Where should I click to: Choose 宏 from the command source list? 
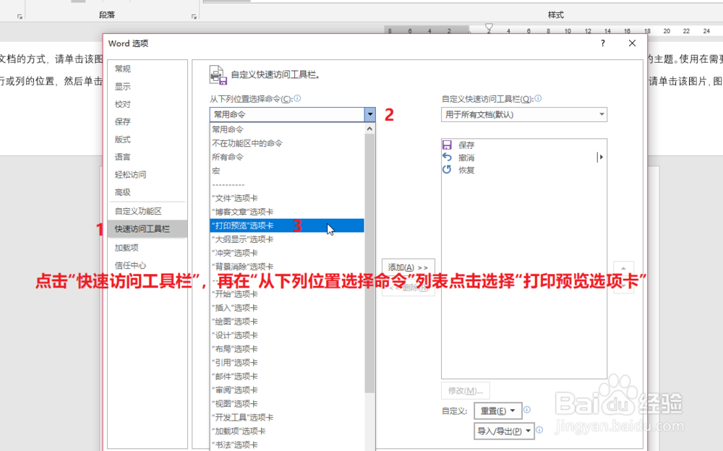[287, 171]
